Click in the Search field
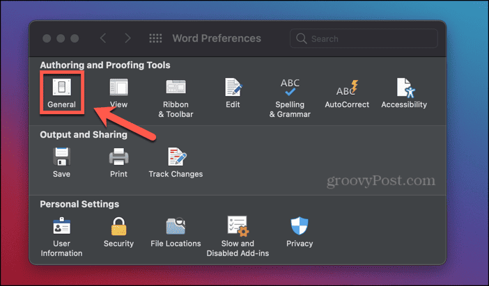 364,39
